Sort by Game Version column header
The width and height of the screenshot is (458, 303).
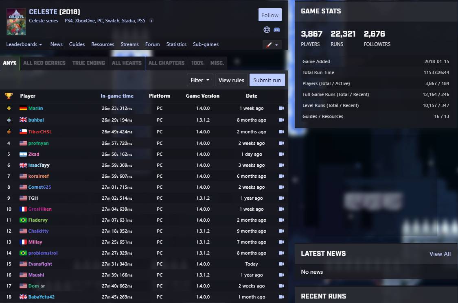(x=203, y=96)
